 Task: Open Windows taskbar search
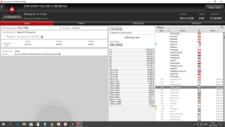(x=10, y=124)
